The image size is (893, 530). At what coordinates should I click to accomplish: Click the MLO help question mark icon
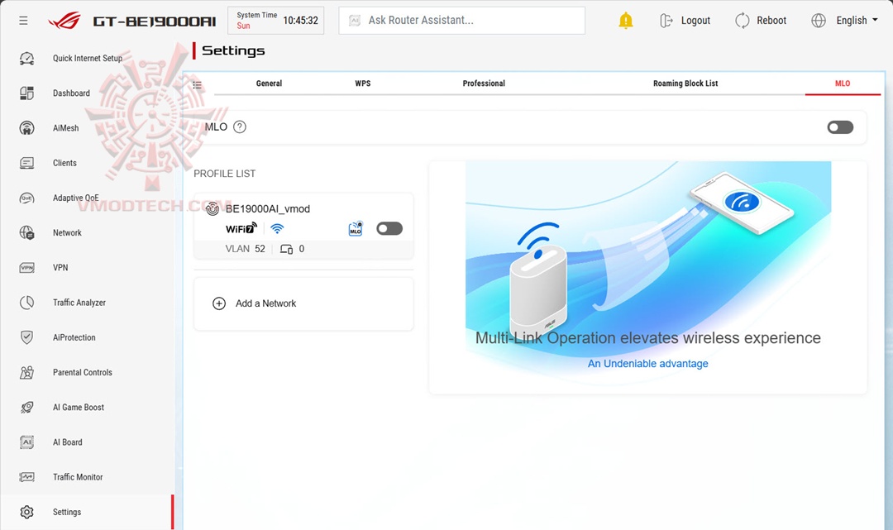[240, 127]
